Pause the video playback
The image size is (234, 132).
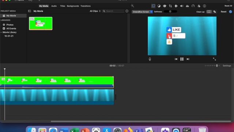182,59
